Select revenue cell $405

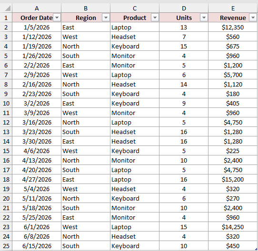[x=233, y=103]
